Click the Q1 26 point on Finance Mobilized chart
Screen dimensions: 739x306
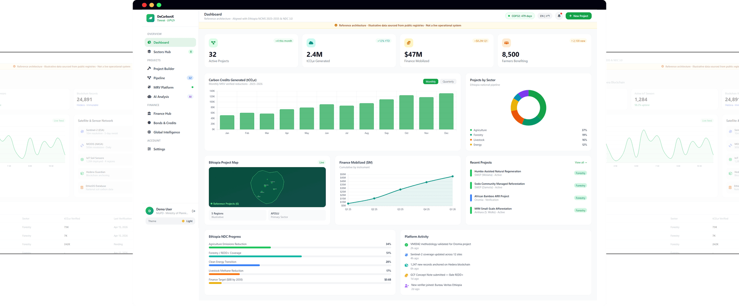pos(453,176)
